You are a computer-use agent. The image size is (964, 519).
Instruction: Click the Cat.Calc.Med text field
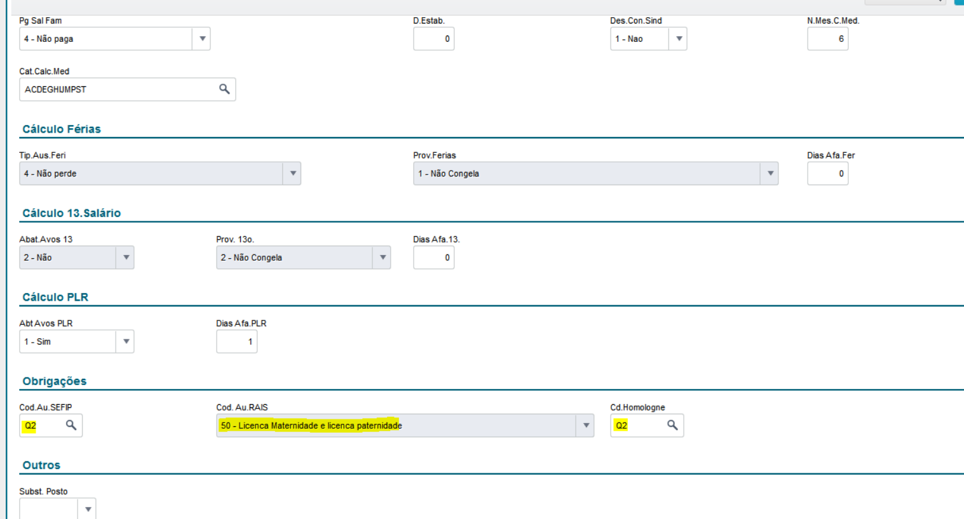(x=118, y=89)
